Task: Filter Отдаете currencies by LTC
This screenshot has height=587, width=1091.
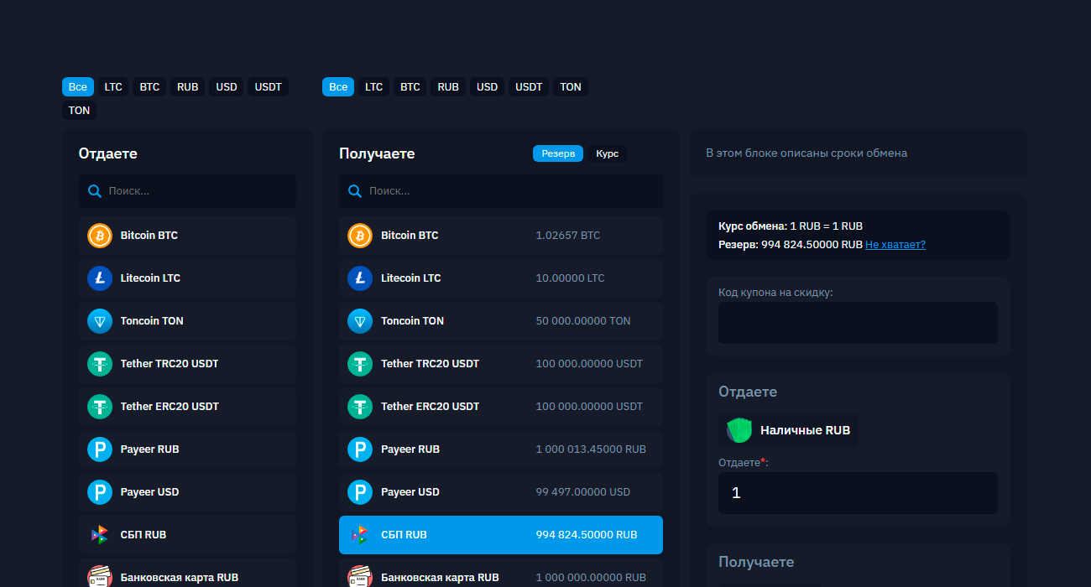Action: pos(113,87)
